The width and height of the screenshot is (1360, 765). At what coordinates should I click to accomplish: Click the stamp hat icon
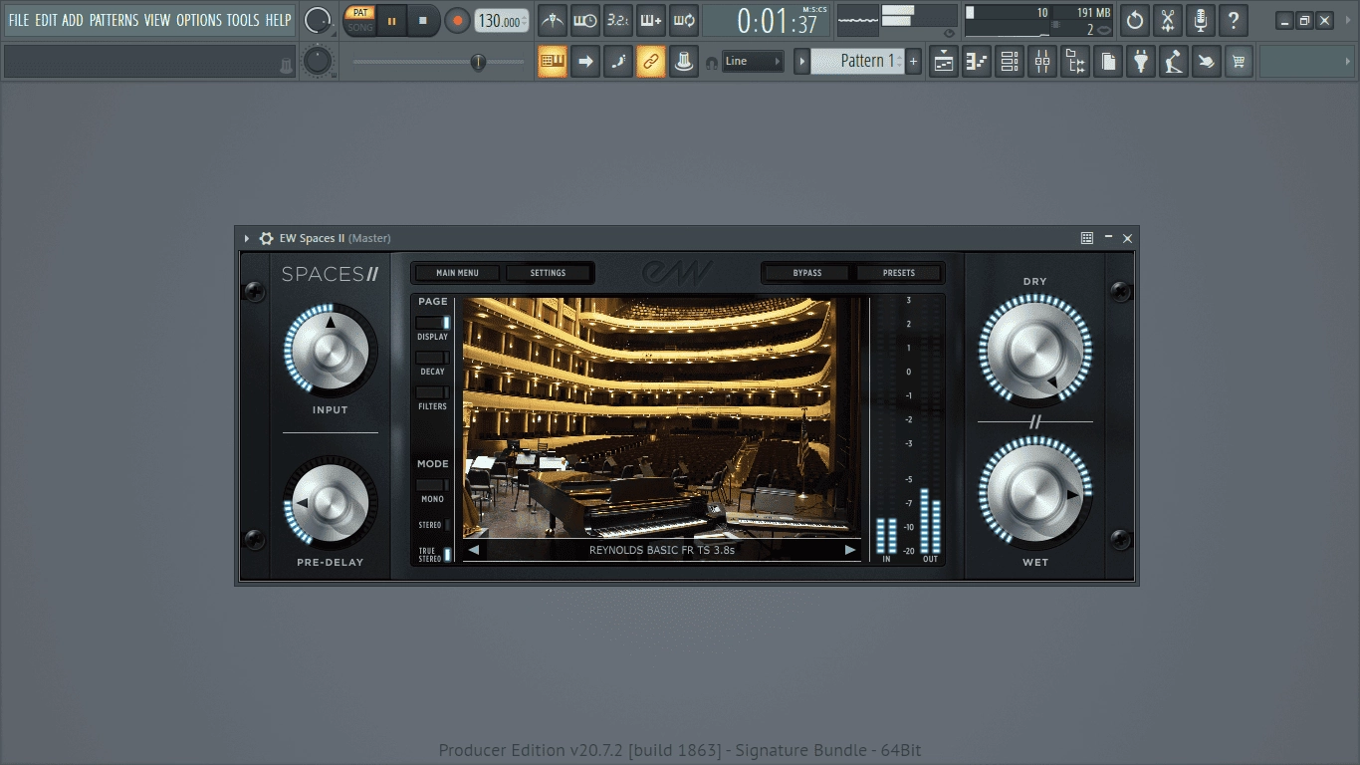click(x=684, y=62)
